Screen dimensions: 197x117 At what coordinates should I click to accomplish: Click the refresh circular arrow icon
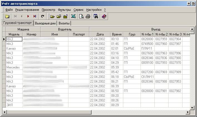pyautogui.click(x=43, y=16)
